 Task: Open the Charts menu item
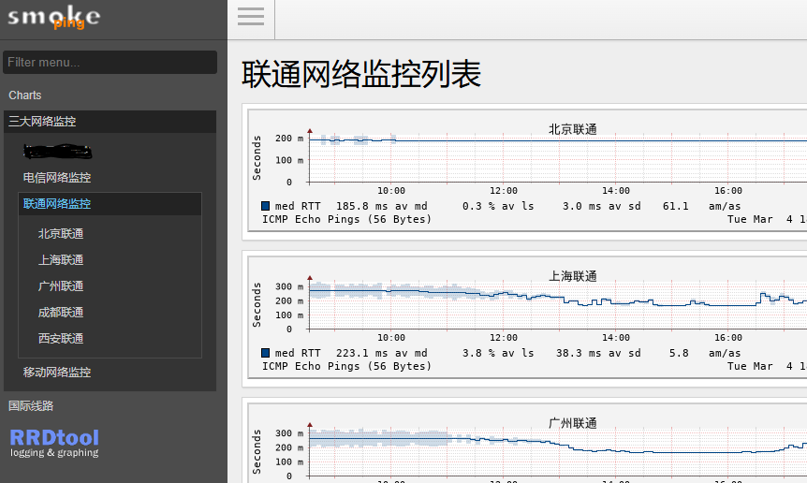point(25,95)
